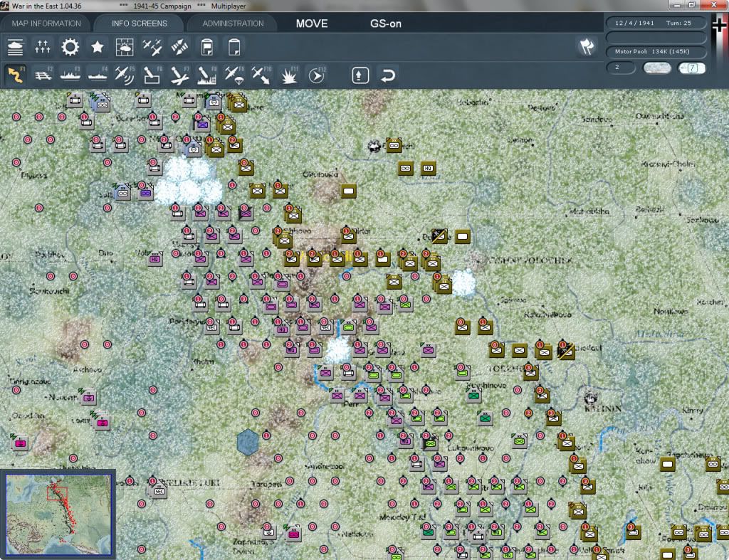Screen dimensions: 729x560
Task: Click the Kalinin city label on map
Action: pos(602,408)
